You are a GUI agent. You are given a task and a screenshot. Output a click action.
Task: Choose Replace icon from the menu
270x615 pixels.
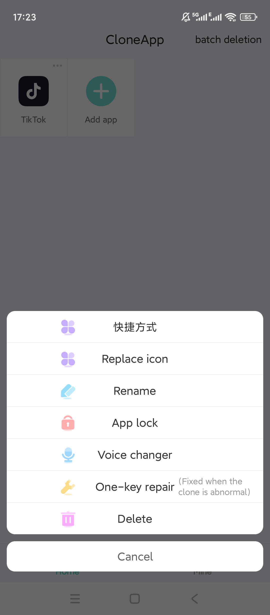point(135,359)
